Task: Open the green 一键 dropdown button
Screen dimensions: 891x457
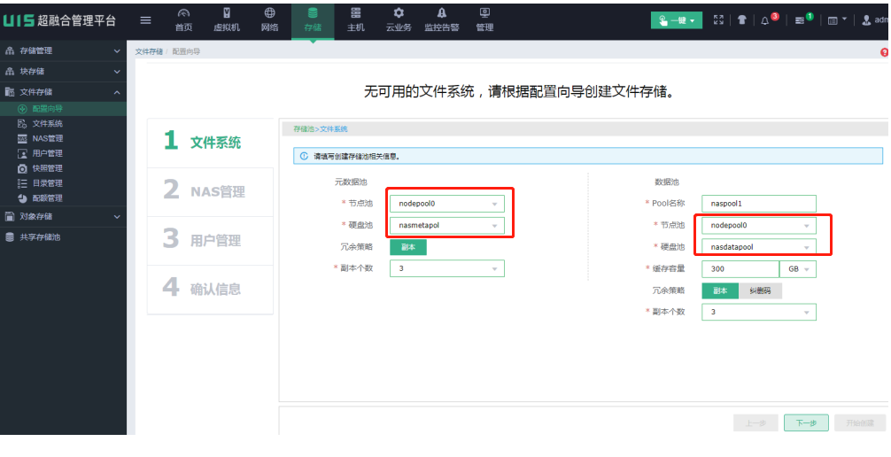Action: coord(676,20)
